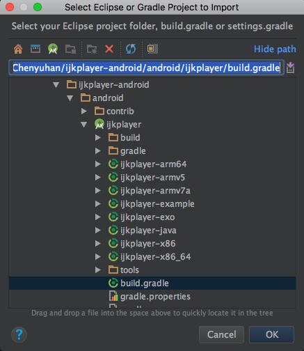This screenshot has width=304, height=351.
Task: Select ijkplayer-armv5 in the tree
Action: (152, 178)
